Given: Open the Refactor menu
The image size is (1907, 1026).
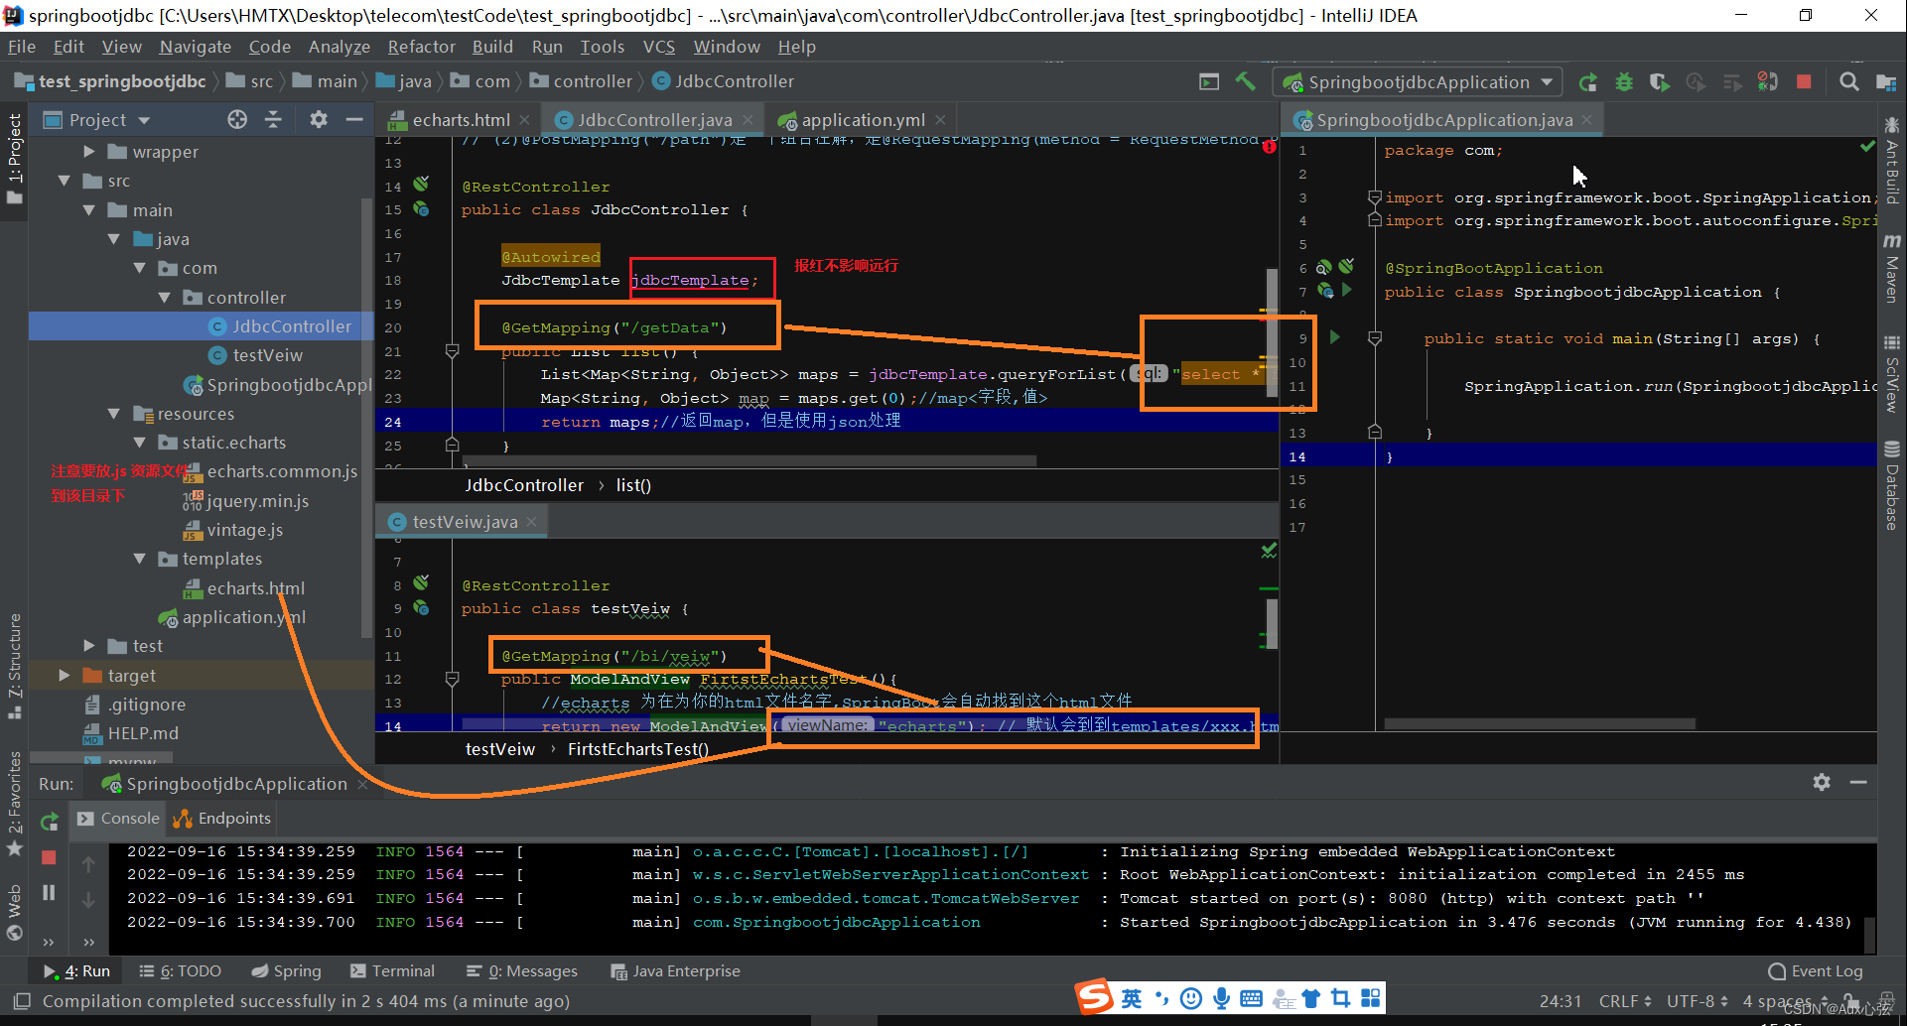Looking at the screenshot, I should pos(421,46).
